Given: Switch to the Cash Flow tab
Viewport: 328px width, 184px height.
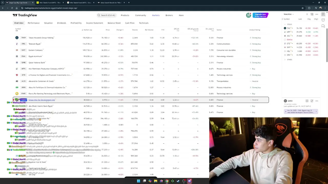Looking at the screenshot, I should click(130, 23).
